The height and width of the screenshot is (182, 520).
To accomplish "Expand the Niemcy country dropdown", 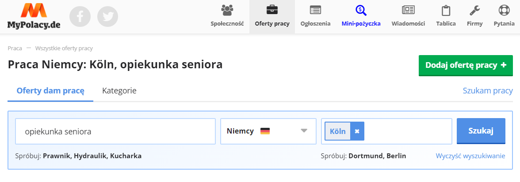I will 303,131.
